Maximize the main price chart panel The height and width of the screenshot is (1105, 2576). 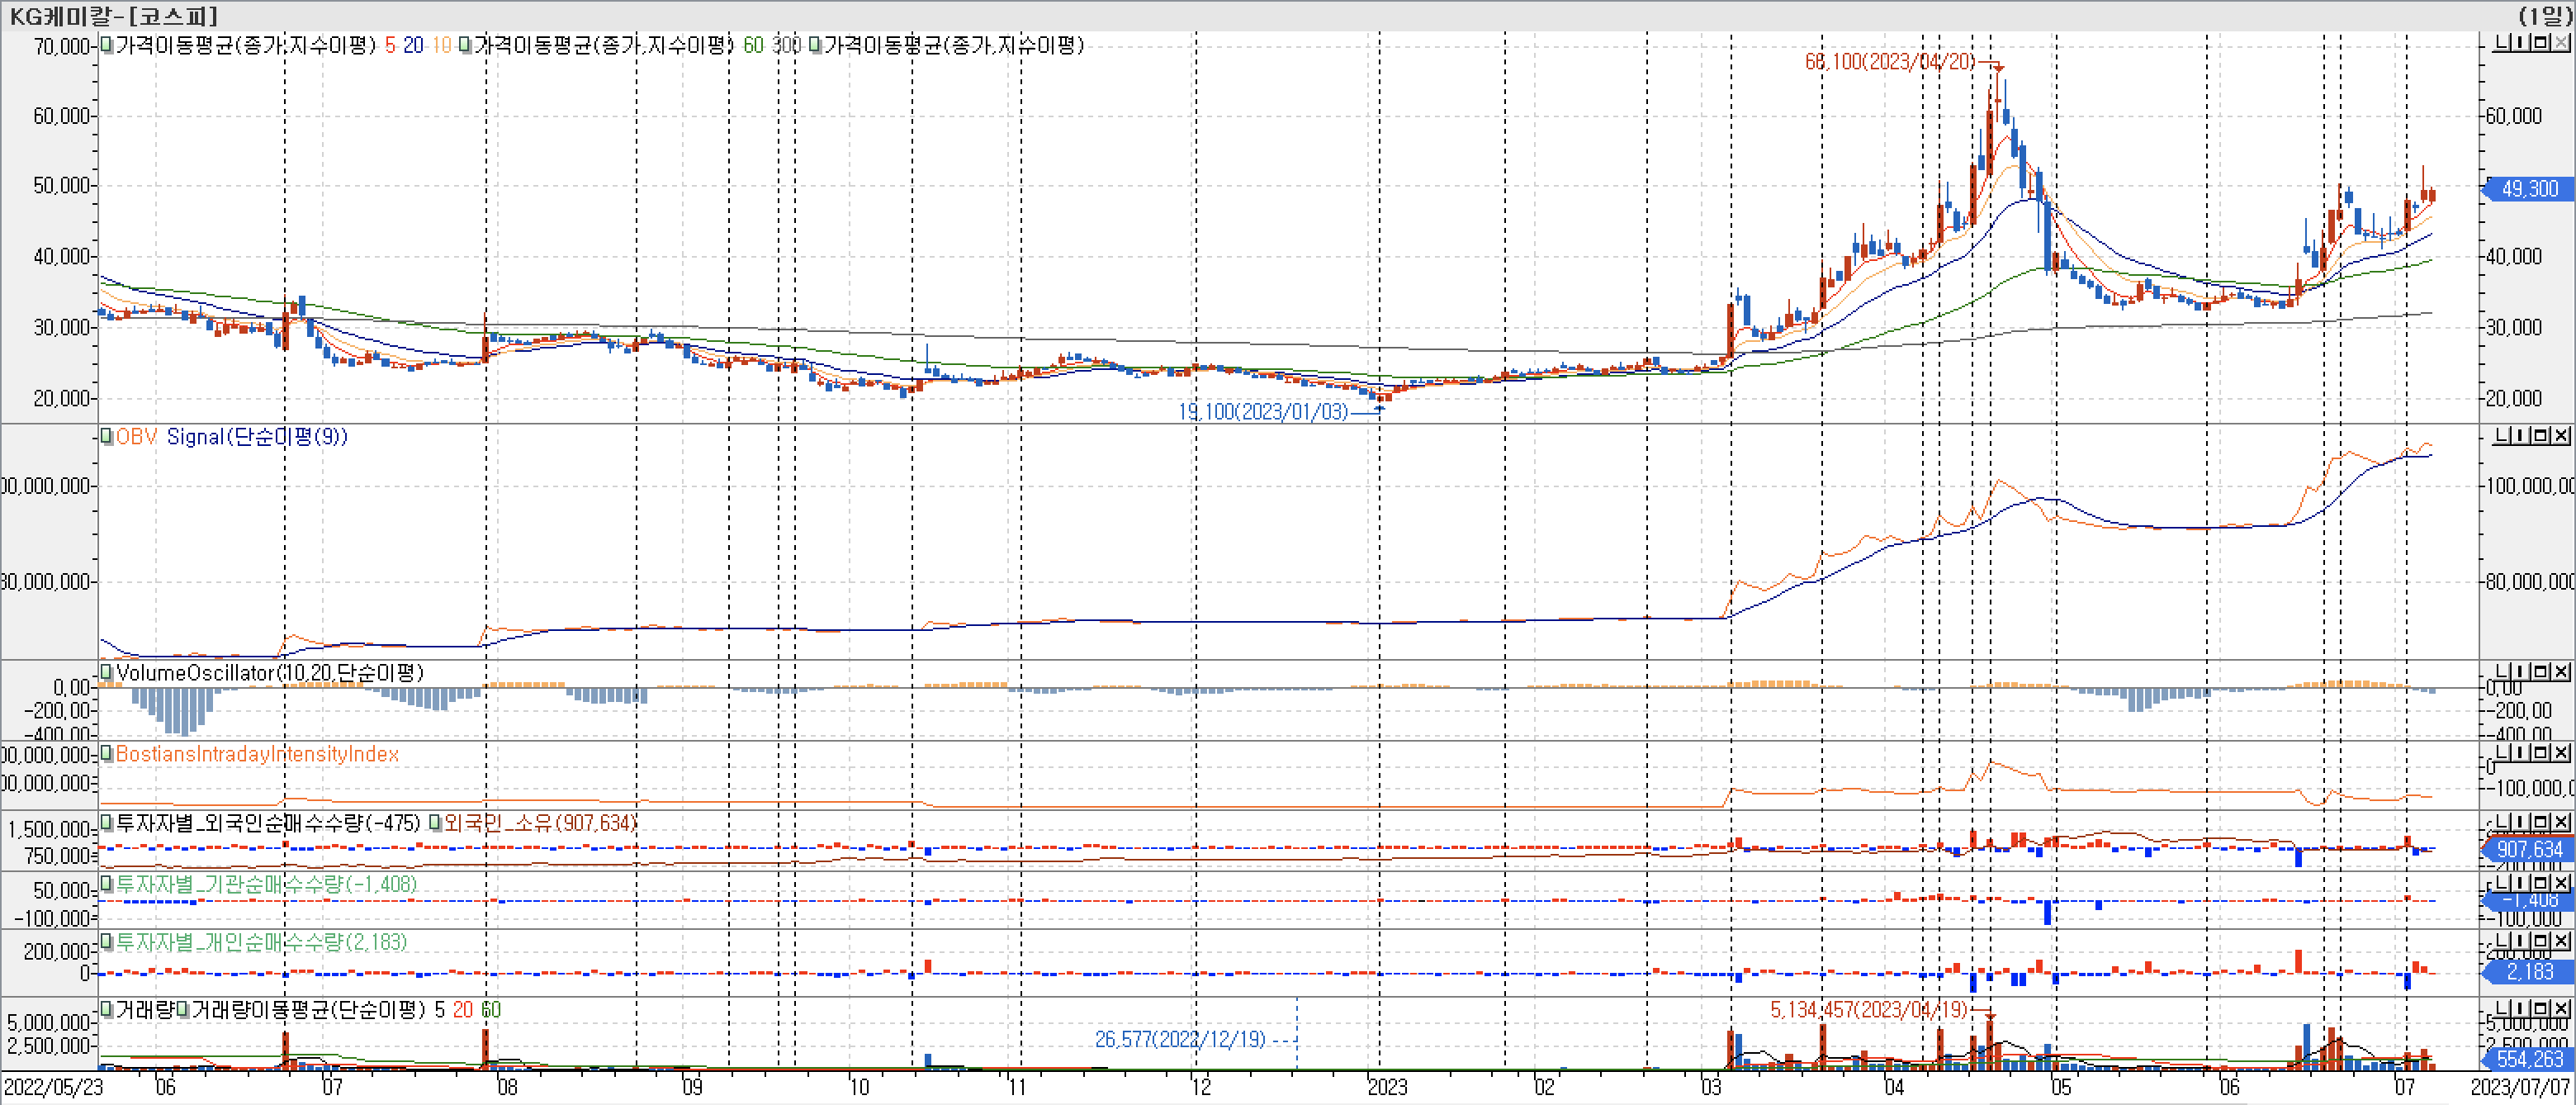pos(2541,43)
